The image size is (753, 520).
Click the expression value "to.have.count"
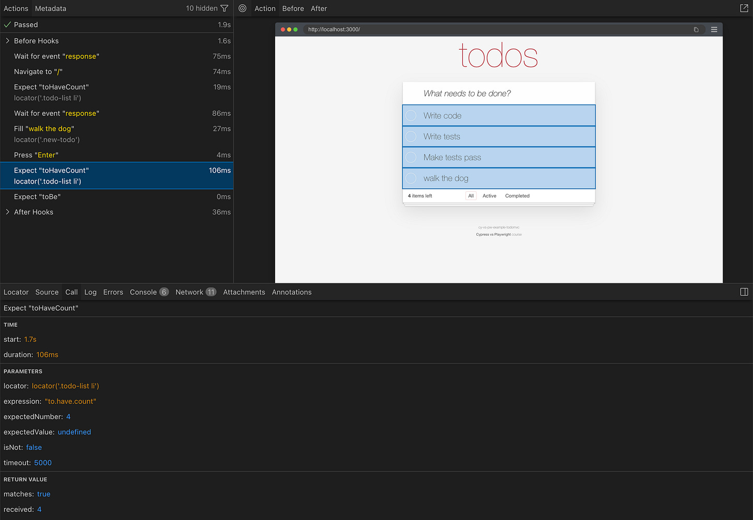pyautogui.click(x=70, y=401)
